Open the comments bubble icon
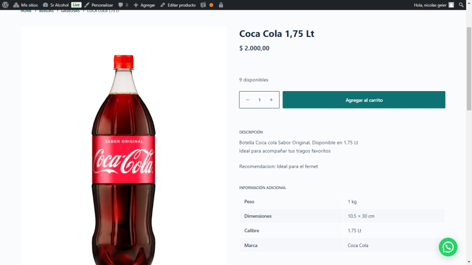This screenshot has height=265, width=472. (123, 5)
